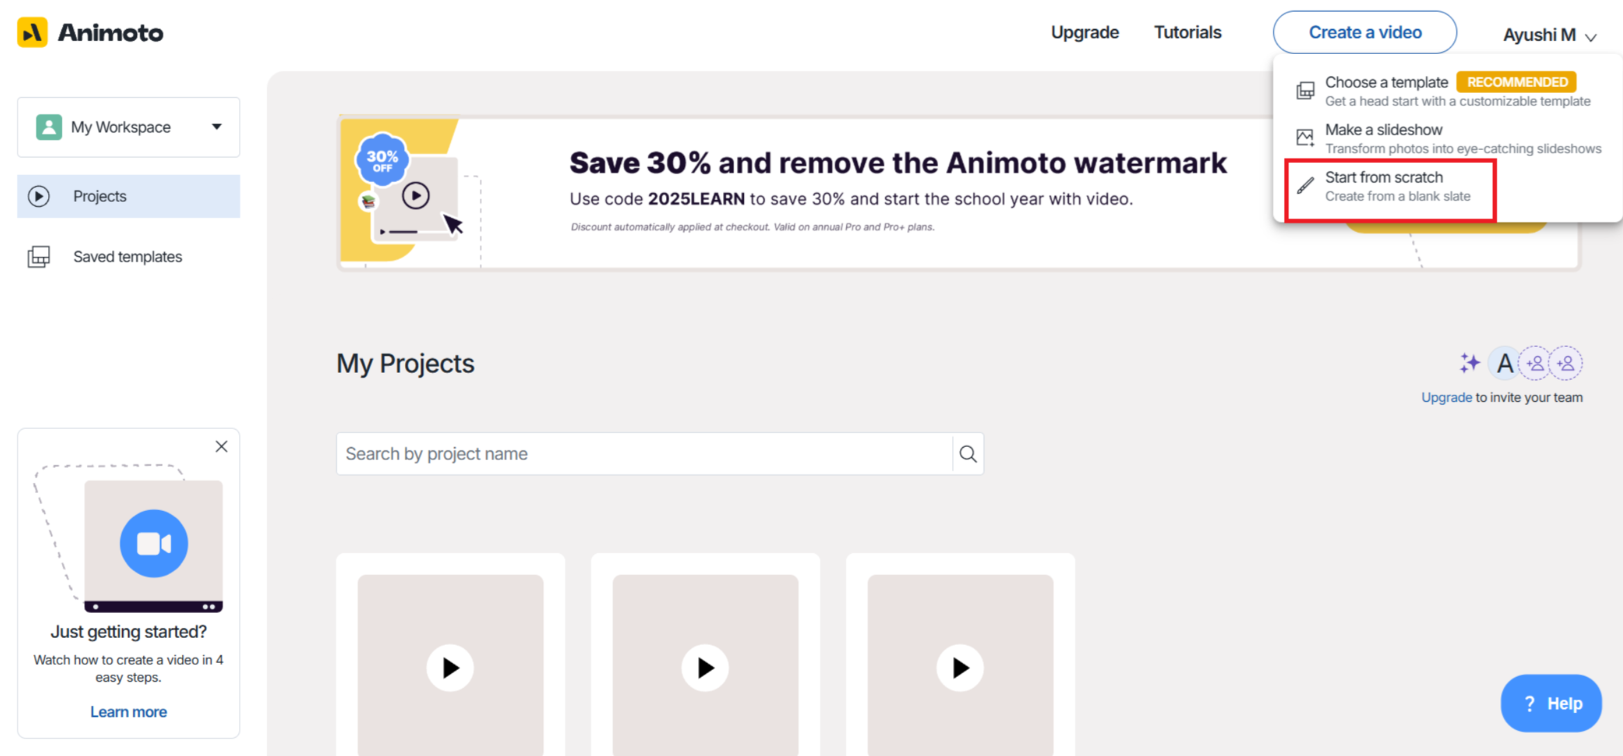This screenshot has width=1623, height=756.
Task: Click the Saved templates icon
Action: point(39,257)
